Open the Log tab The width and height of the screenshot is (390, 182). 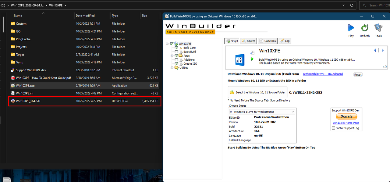click(x=285, y=41)
